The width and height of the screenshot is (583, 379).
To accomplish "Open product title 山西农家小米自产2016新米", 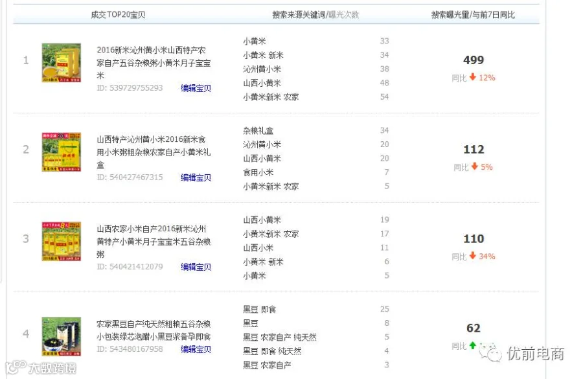I will click(154, 242).
